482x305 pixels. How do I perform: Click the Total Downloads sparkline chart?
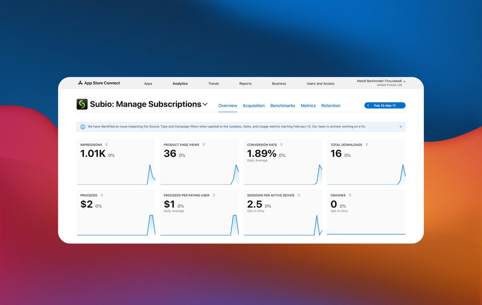click(x=366, y=174)
